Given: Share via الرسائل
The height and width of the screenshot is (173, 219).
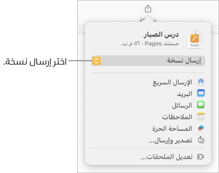Looking at the screenshot, I should click(x=182, y=105).
